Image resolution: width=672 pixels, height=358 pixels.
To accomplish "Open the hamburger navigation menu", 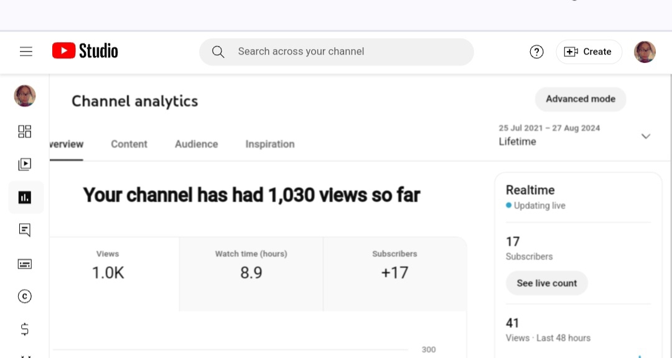I will pyautogui.click(x=26, y=52).
